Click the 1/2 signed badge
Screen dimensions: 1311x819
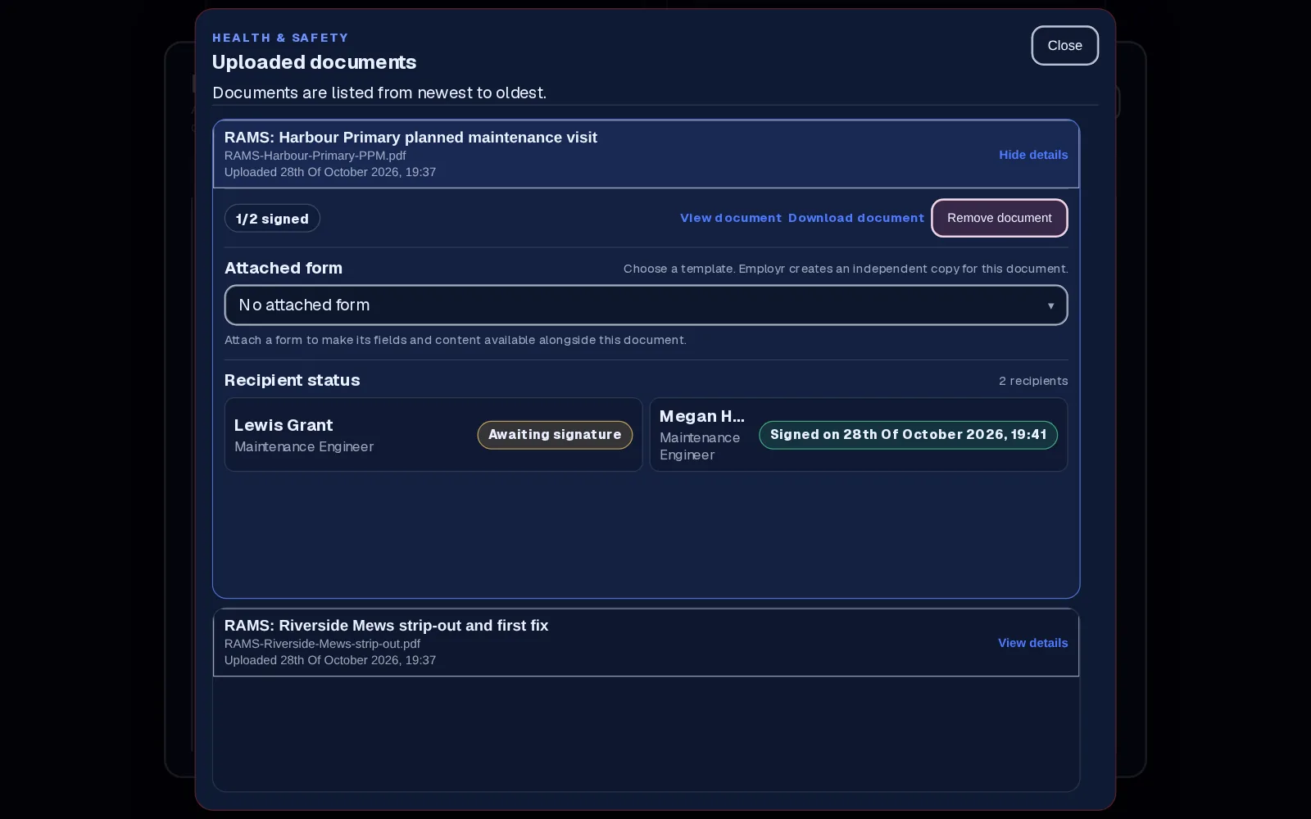click(x=272, y=219)
